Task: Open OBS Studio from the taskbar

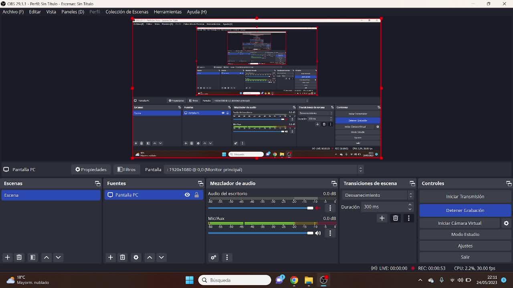Action: pyautogui.click(x=323, y=280)
